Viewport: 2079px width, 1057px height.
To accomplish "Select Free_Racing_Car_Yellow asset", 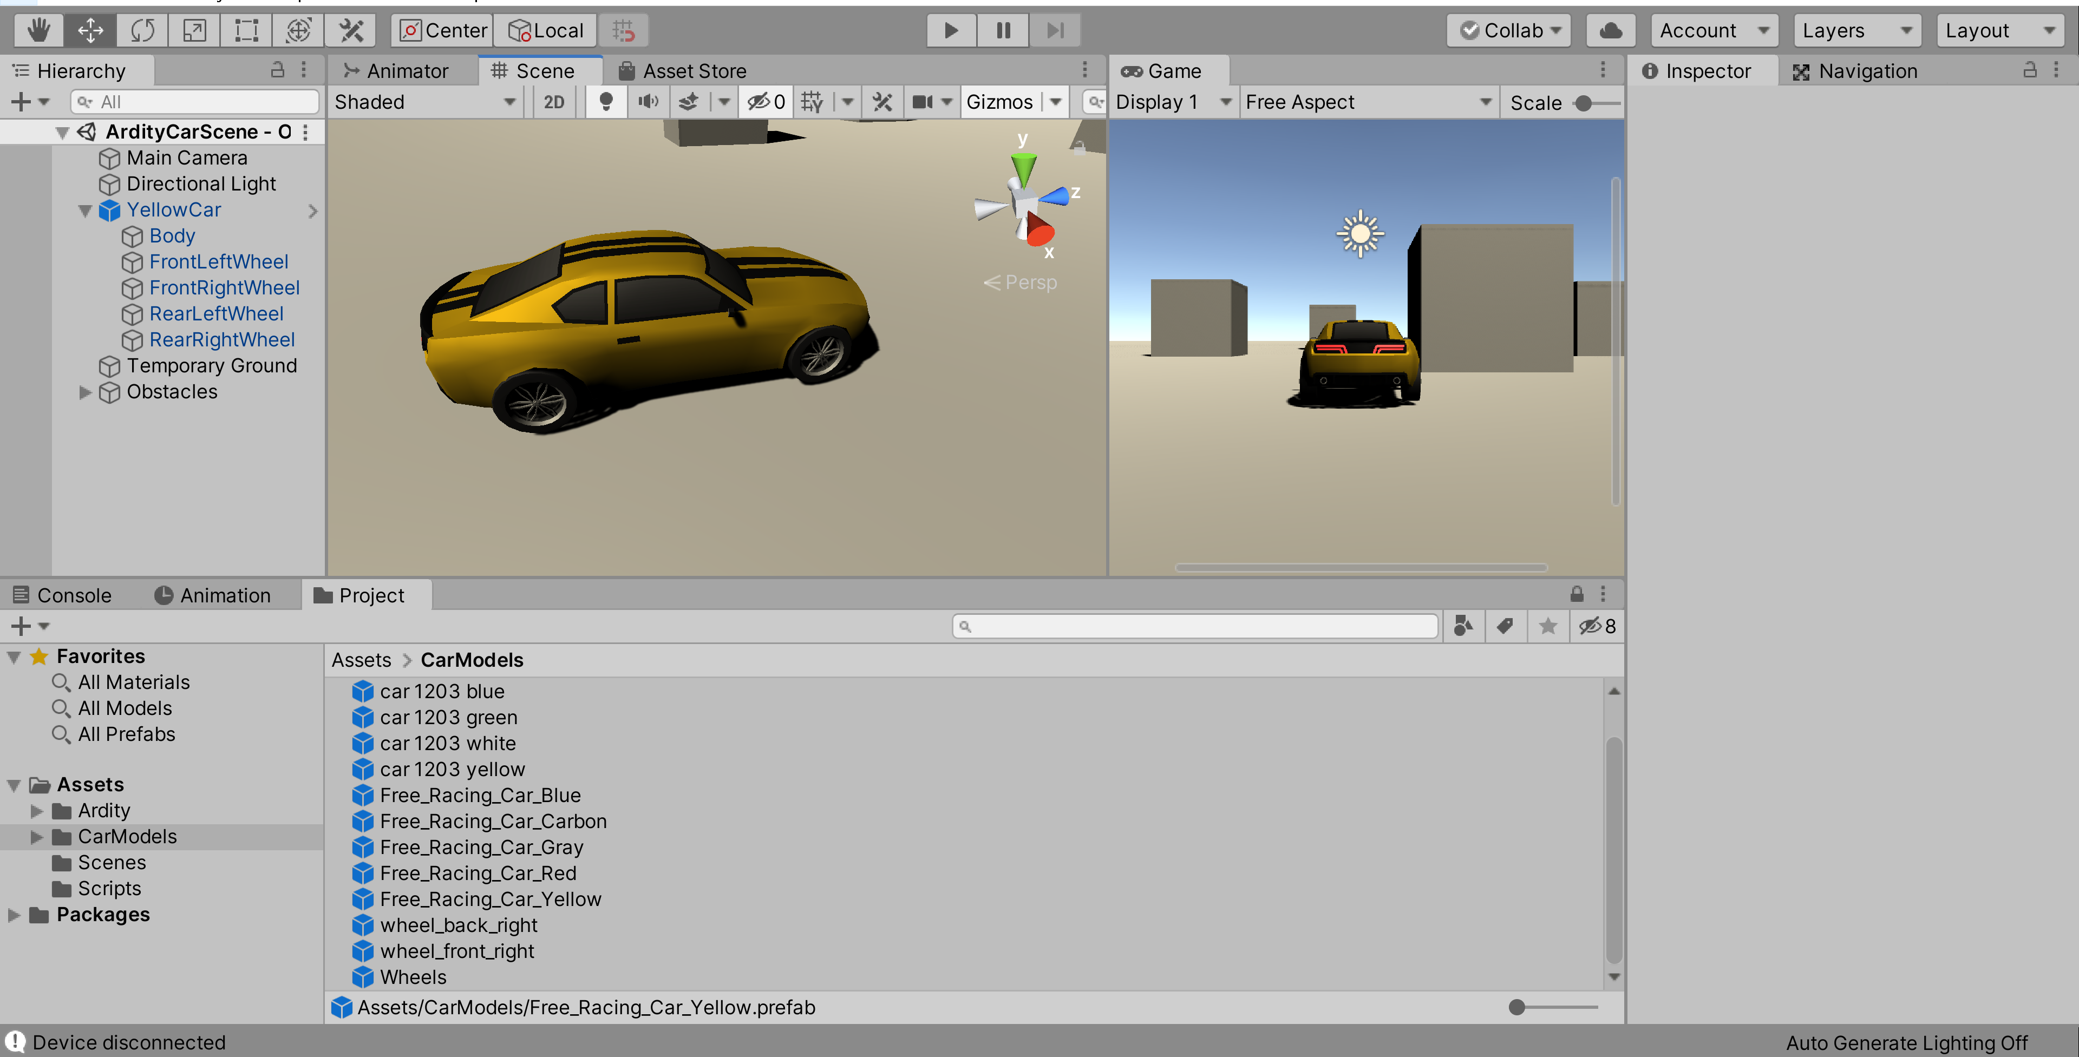I will [x=489, y=900].
